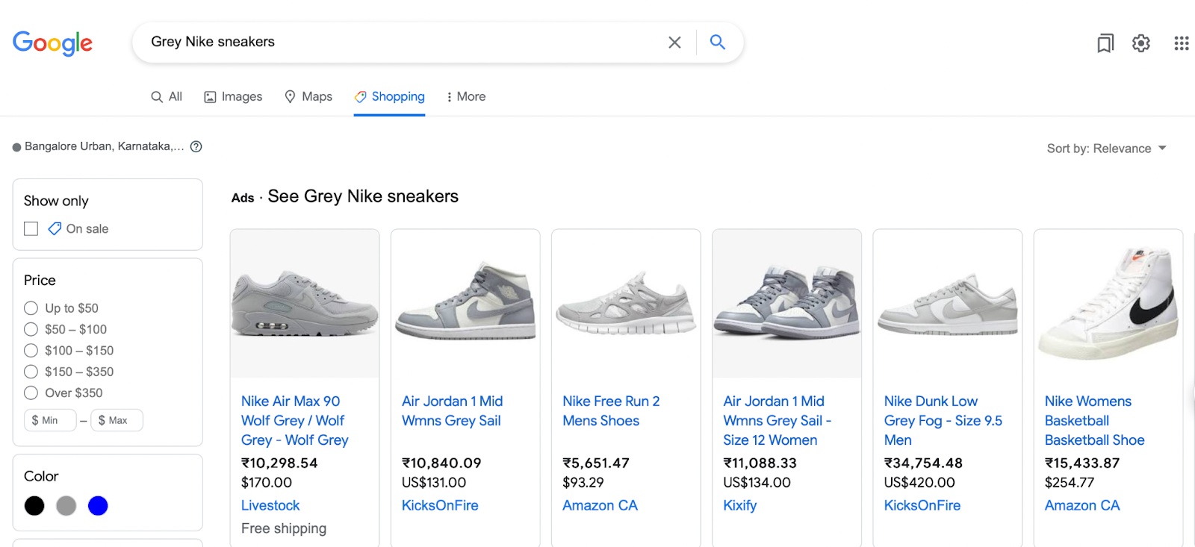The image size is (1195, 547).
Task: Click the location help question icon
Action: [x=196, y=146]
